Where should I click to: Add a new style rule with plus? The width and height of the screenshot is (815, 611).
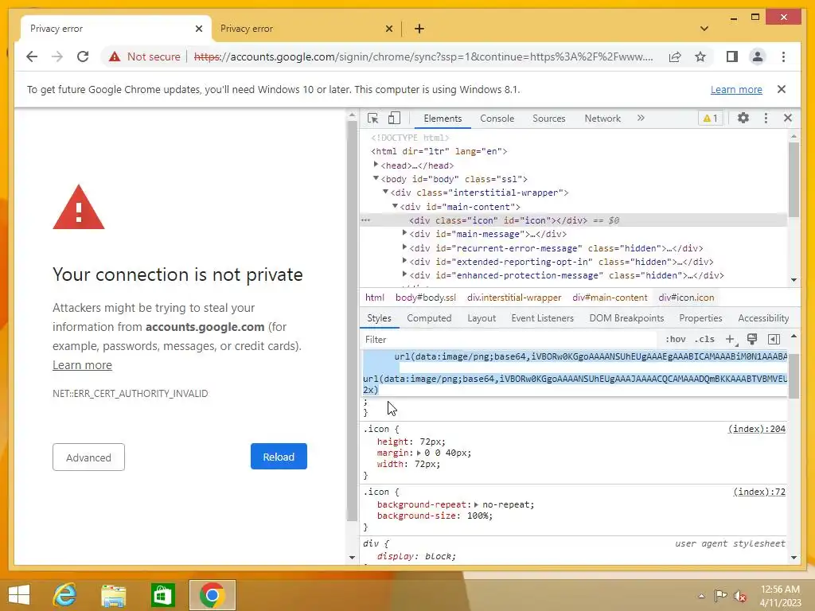731,339
